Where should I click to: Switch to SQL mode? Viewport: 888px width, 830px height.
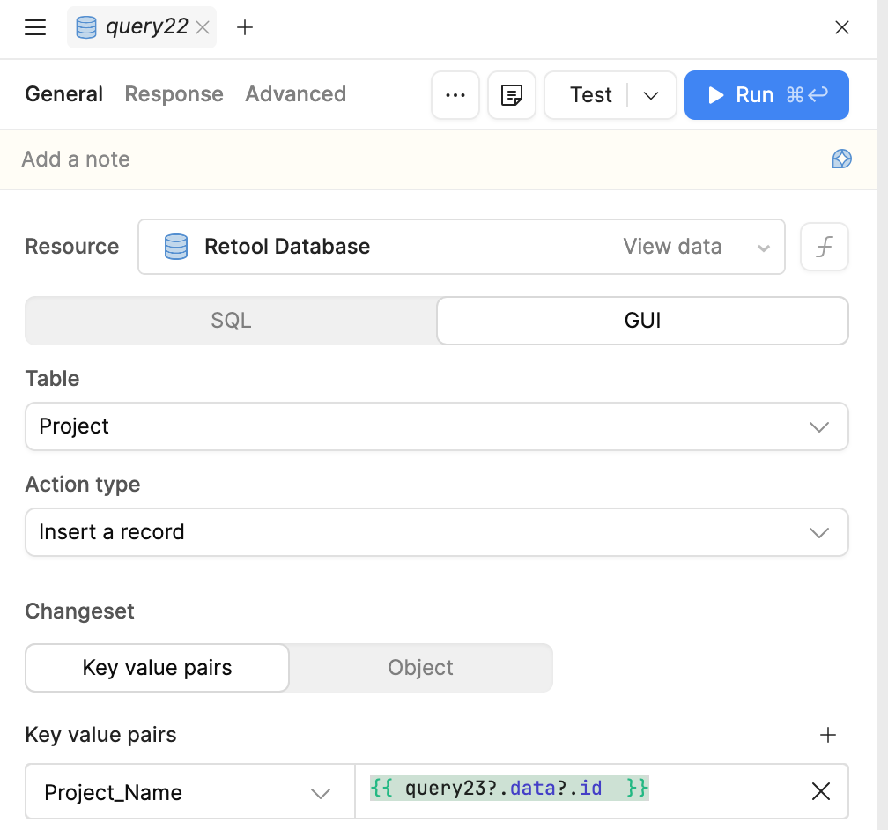tap(231, 321)
